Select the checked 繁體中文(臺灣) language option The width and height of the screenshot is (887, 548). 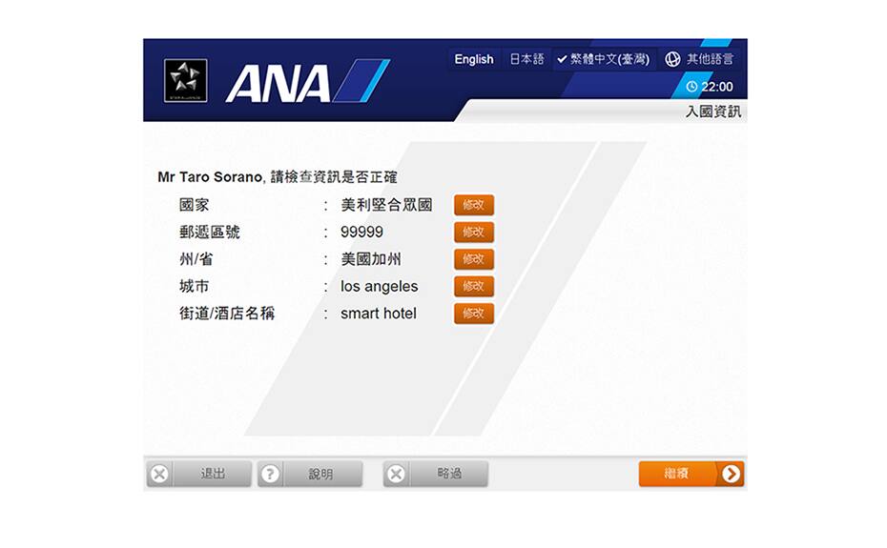pyautogui.click(x=603, y=59)
